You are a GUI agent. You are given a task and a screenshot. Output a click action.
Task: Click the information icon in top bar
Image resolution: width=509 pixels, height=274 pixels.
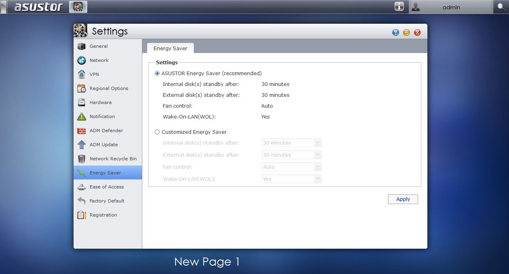pos(399,7)
